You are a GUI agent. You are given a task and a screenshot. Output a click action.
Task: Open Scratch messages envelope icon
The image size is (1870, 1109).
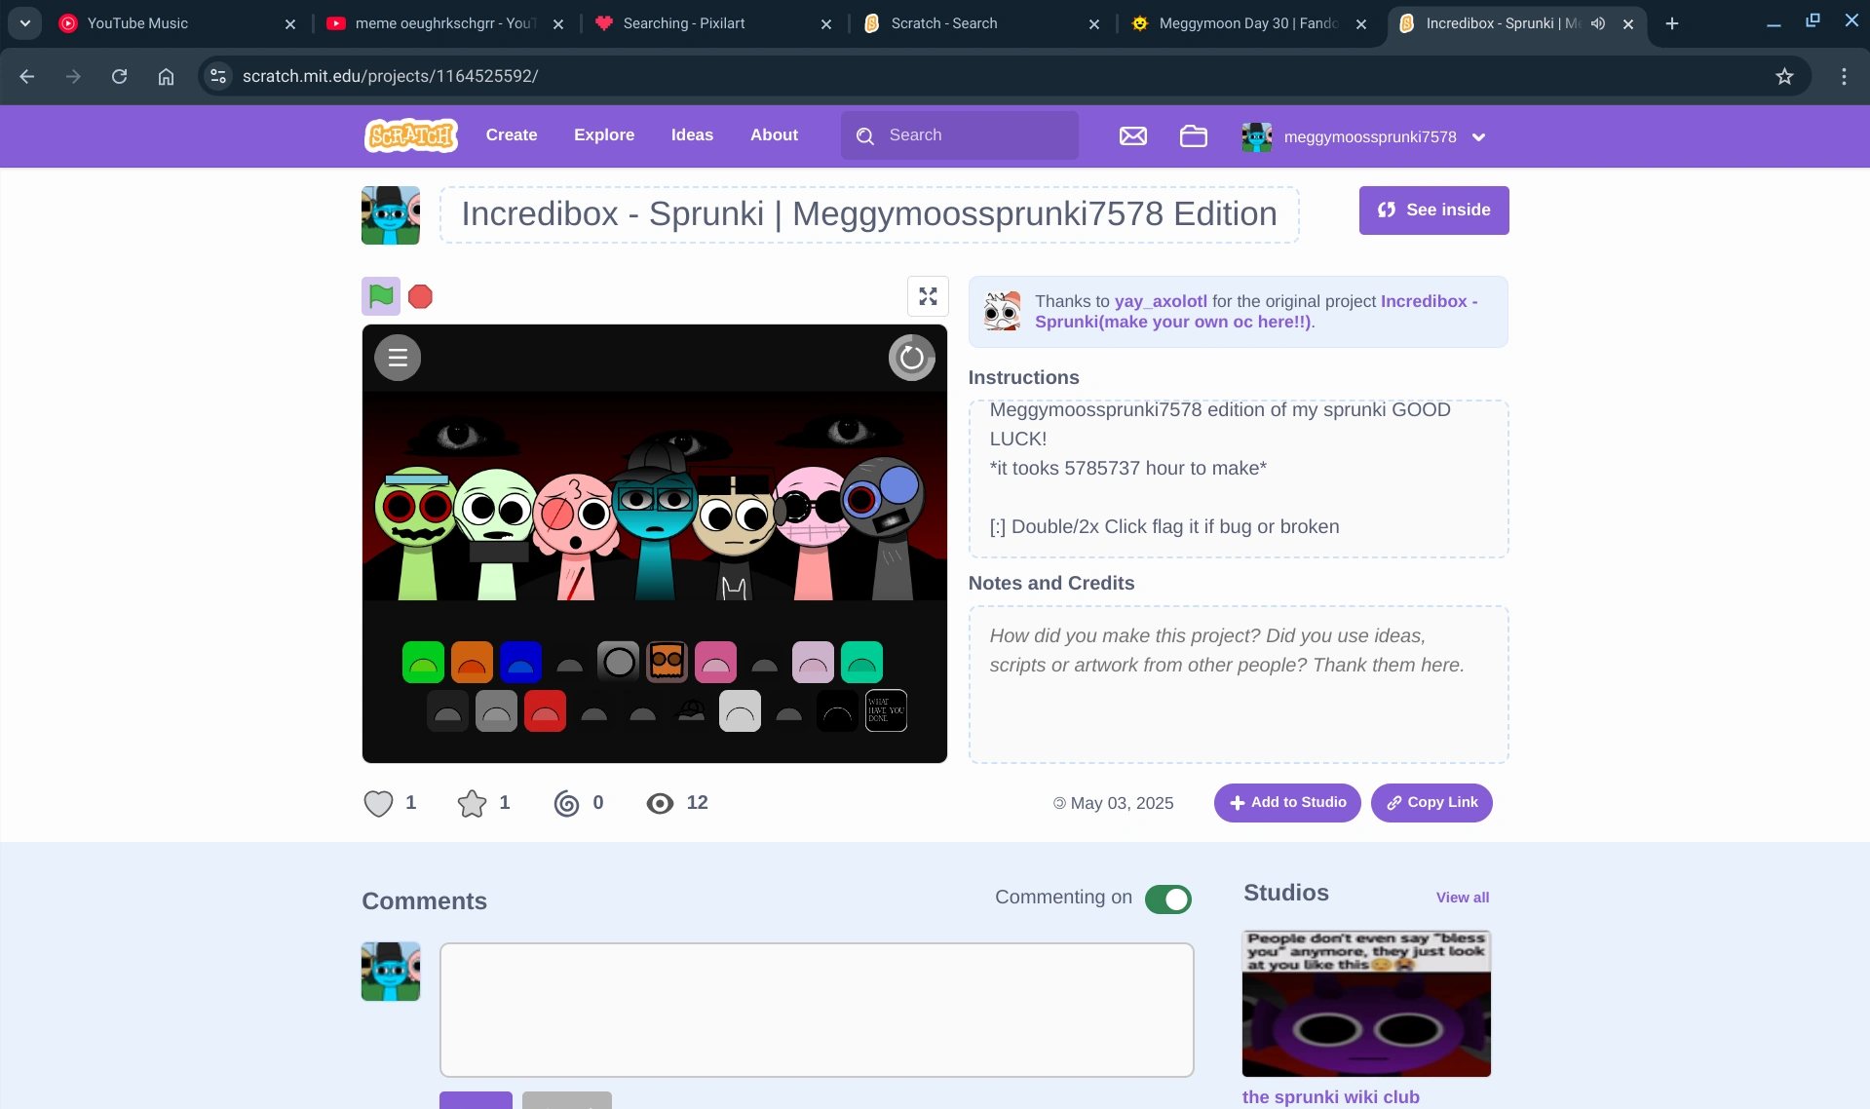pos(1132,136)
